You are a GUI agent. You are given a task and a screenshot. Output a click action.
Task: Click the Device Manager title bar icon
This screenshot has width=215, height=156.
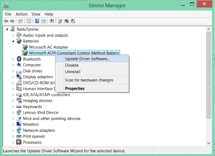pos(6,5)
